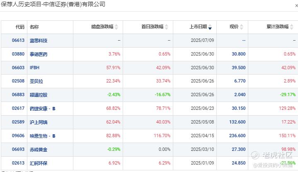This screenshot has height=172, width=298.
Task: Select cumulative change 150.11%
Action: click(287, 136)
